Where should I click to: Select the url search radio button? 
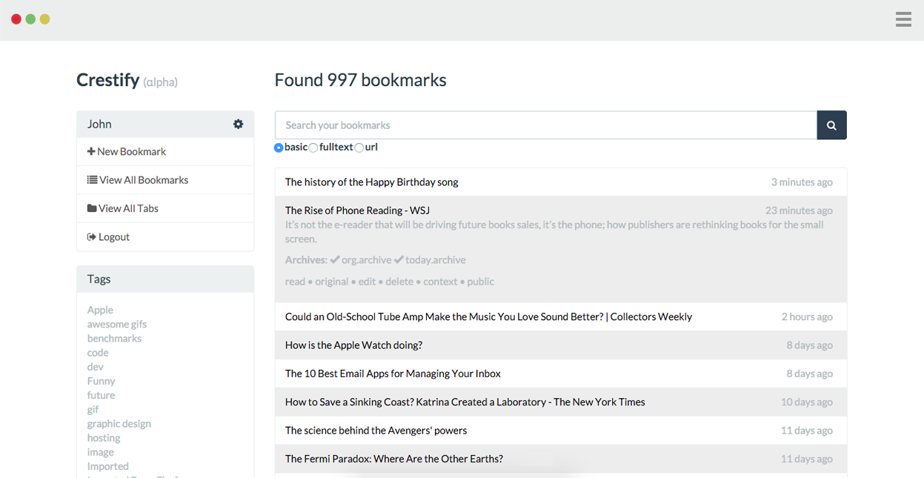click(359, 147)
